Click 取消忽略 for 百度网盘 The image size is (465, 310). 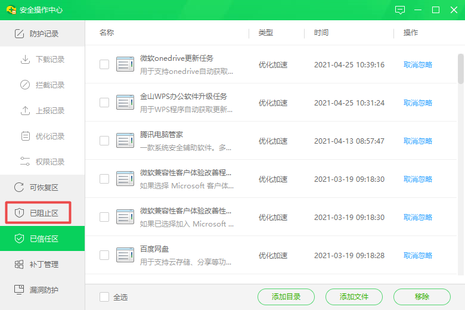point(418,255)
